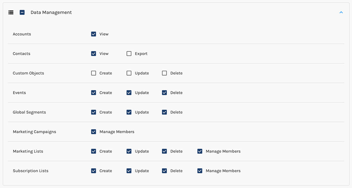
Task: Enable Export permission for Contacts
Action: (x=129, y=53)
